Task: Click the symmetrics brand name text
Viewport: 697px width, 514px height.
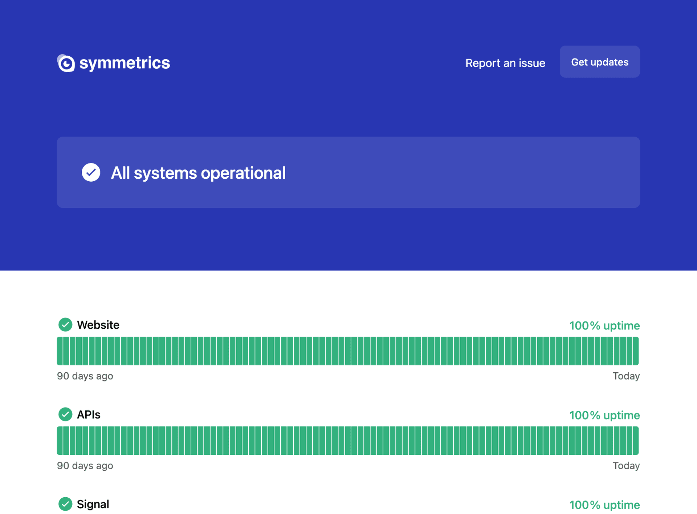Action: [125, 63]
